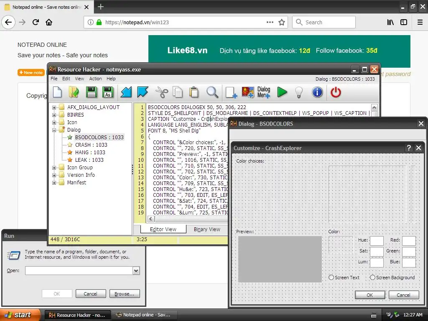Open File menu in Resource Hacker

(x=54, y=79)
